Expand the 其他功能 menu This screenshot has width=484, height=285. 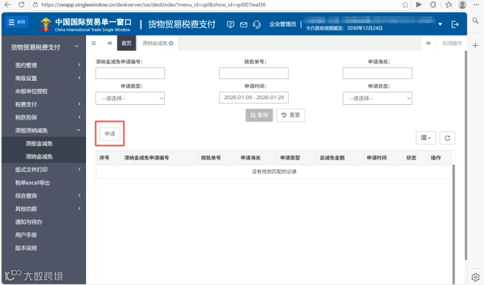45,209
